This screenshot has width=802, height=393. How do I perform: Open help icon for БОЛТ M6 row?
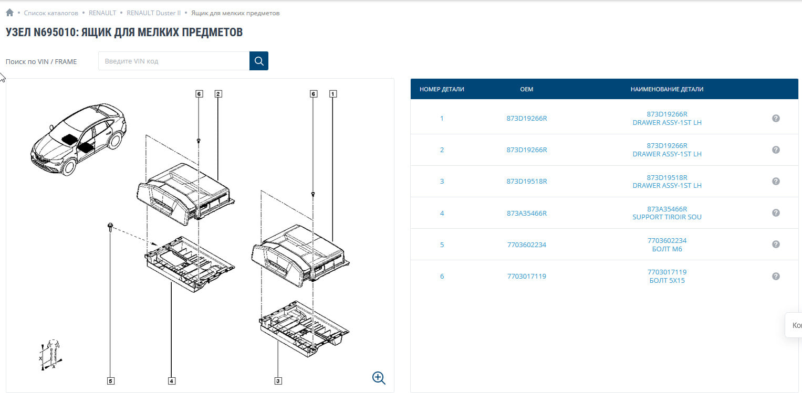click(776, 244)
